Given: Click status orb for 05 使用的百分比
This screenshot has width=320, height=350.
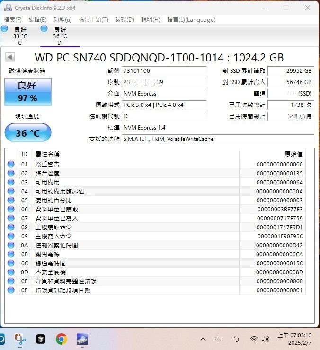Looking at the screenshot, I should pyautogui.click(x=11, y=200).
